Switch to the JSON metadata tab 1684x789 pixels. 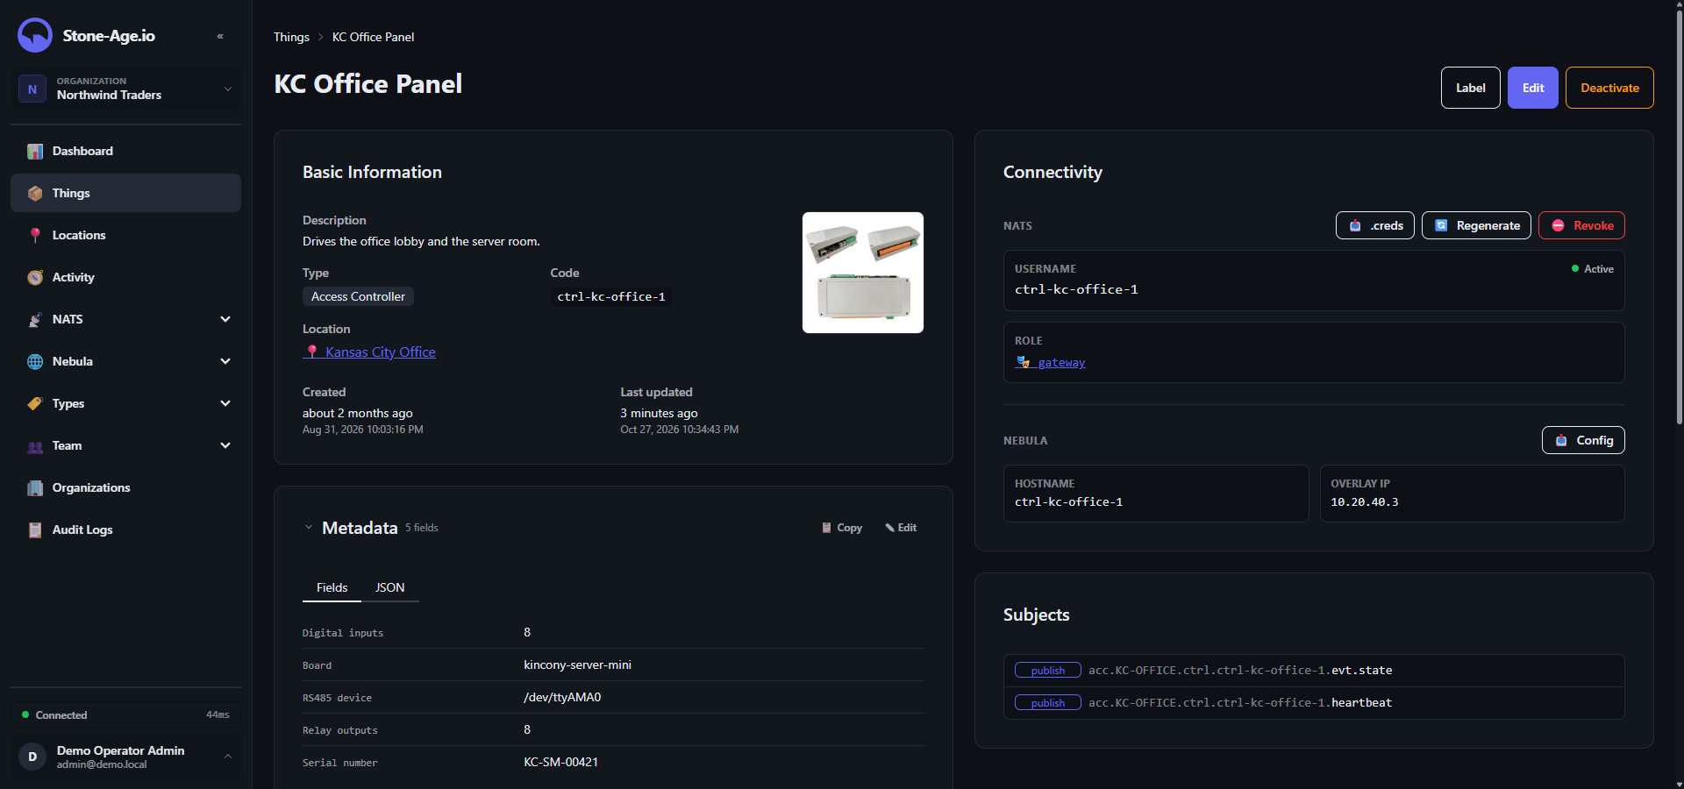(390, 587)
